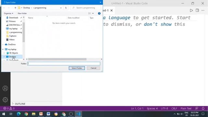
Task: Click 'don't show' link in editor
Action: click(158, 24)
